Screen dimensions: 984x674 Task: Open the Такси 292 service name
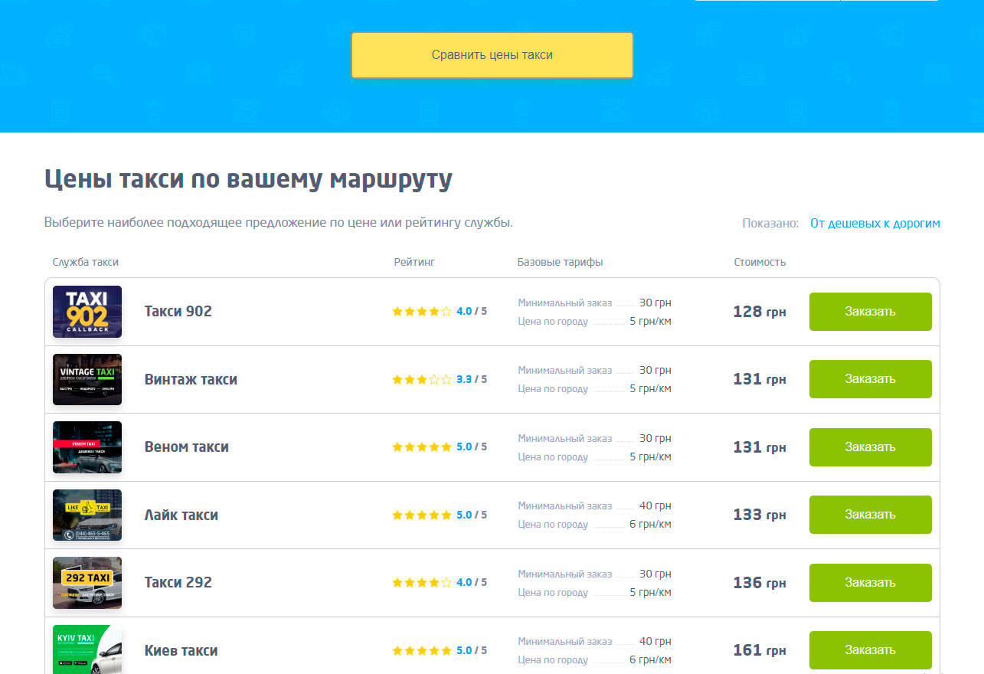(178, 583)
